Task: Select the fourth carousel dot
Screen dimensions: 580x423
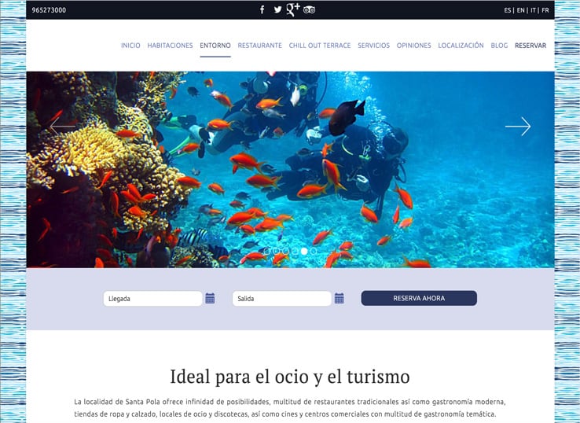Action: click(295, 251)
